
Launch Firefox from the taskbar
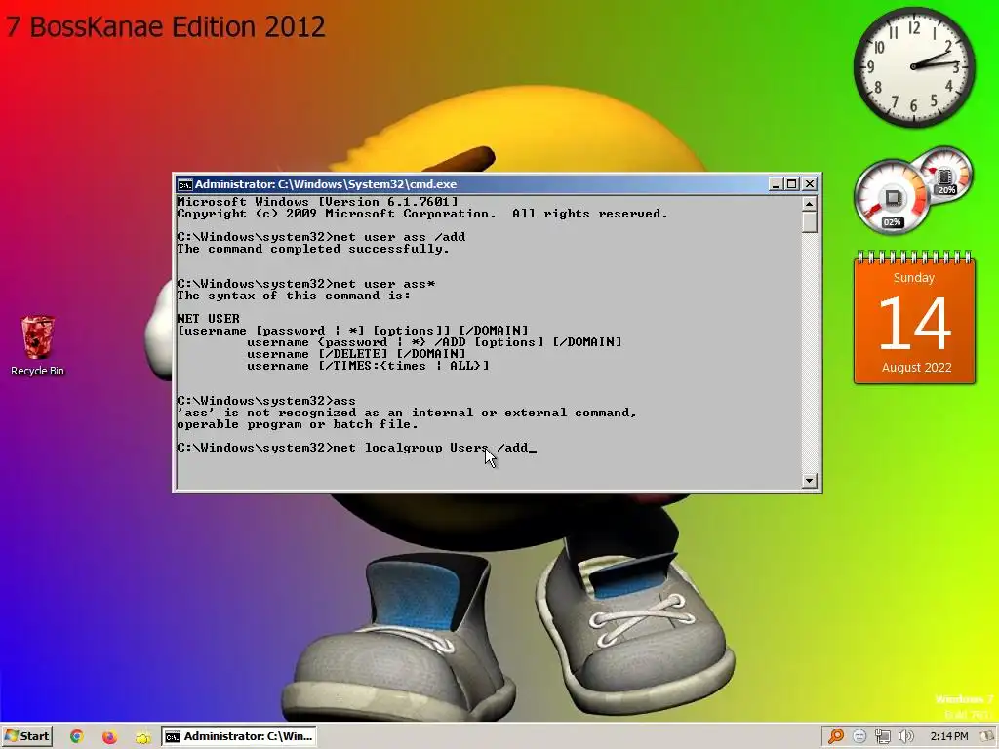coord(109,737)
